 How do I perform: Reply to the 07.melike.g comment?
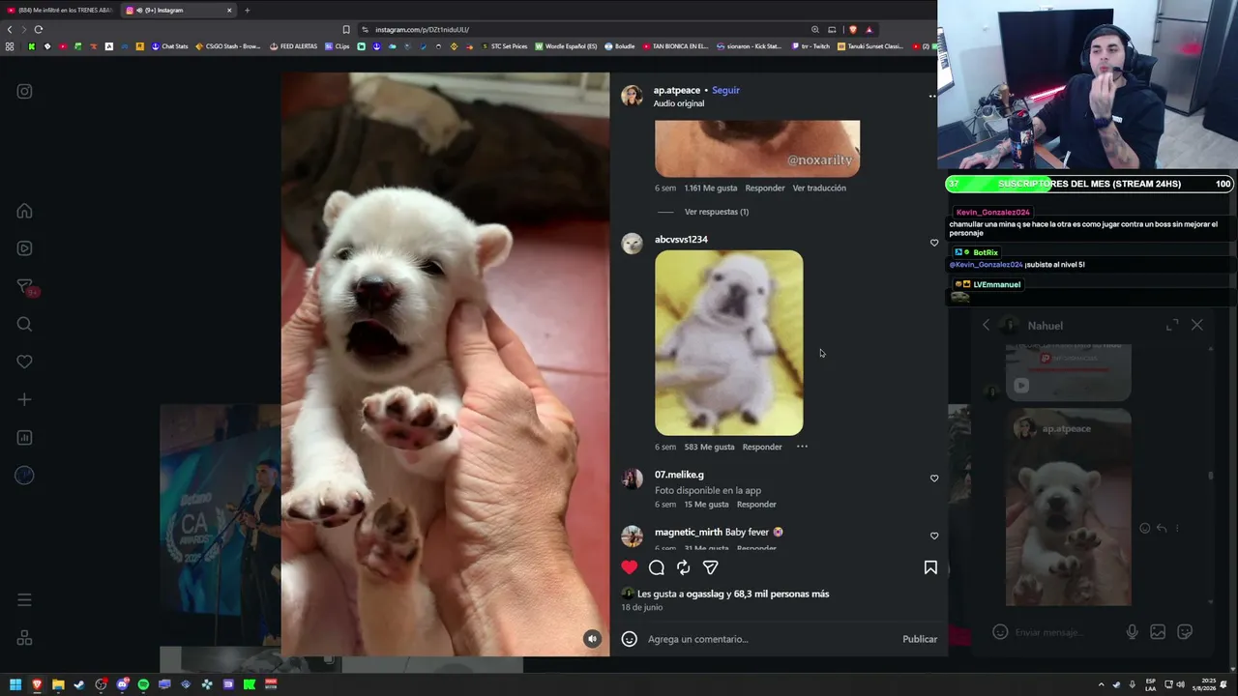click(x=756, y=505)
